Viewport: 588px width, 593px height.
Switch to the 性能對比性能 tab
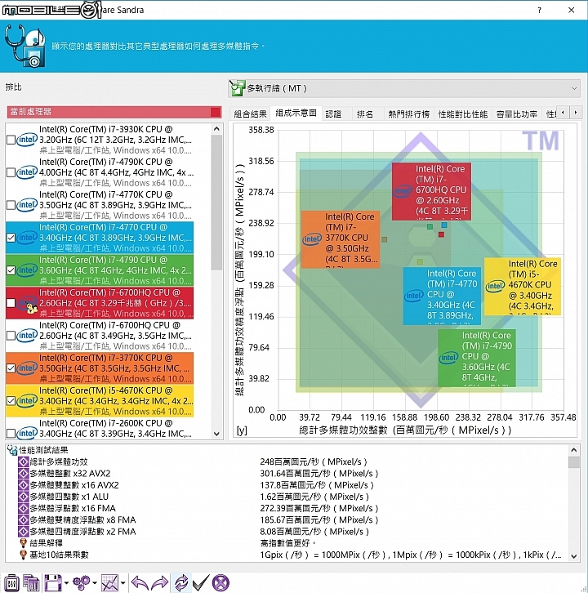coord(463,114)
